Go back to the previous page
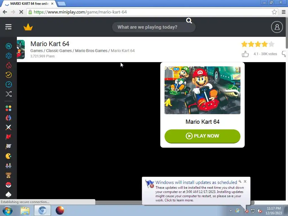Image resolution: width=288 pixels, height=216 pixels. [x=5, y=12]
